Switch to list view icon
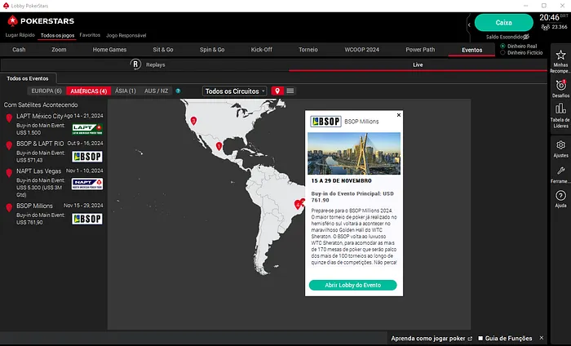The image size is (571, 346). (290, 91)
